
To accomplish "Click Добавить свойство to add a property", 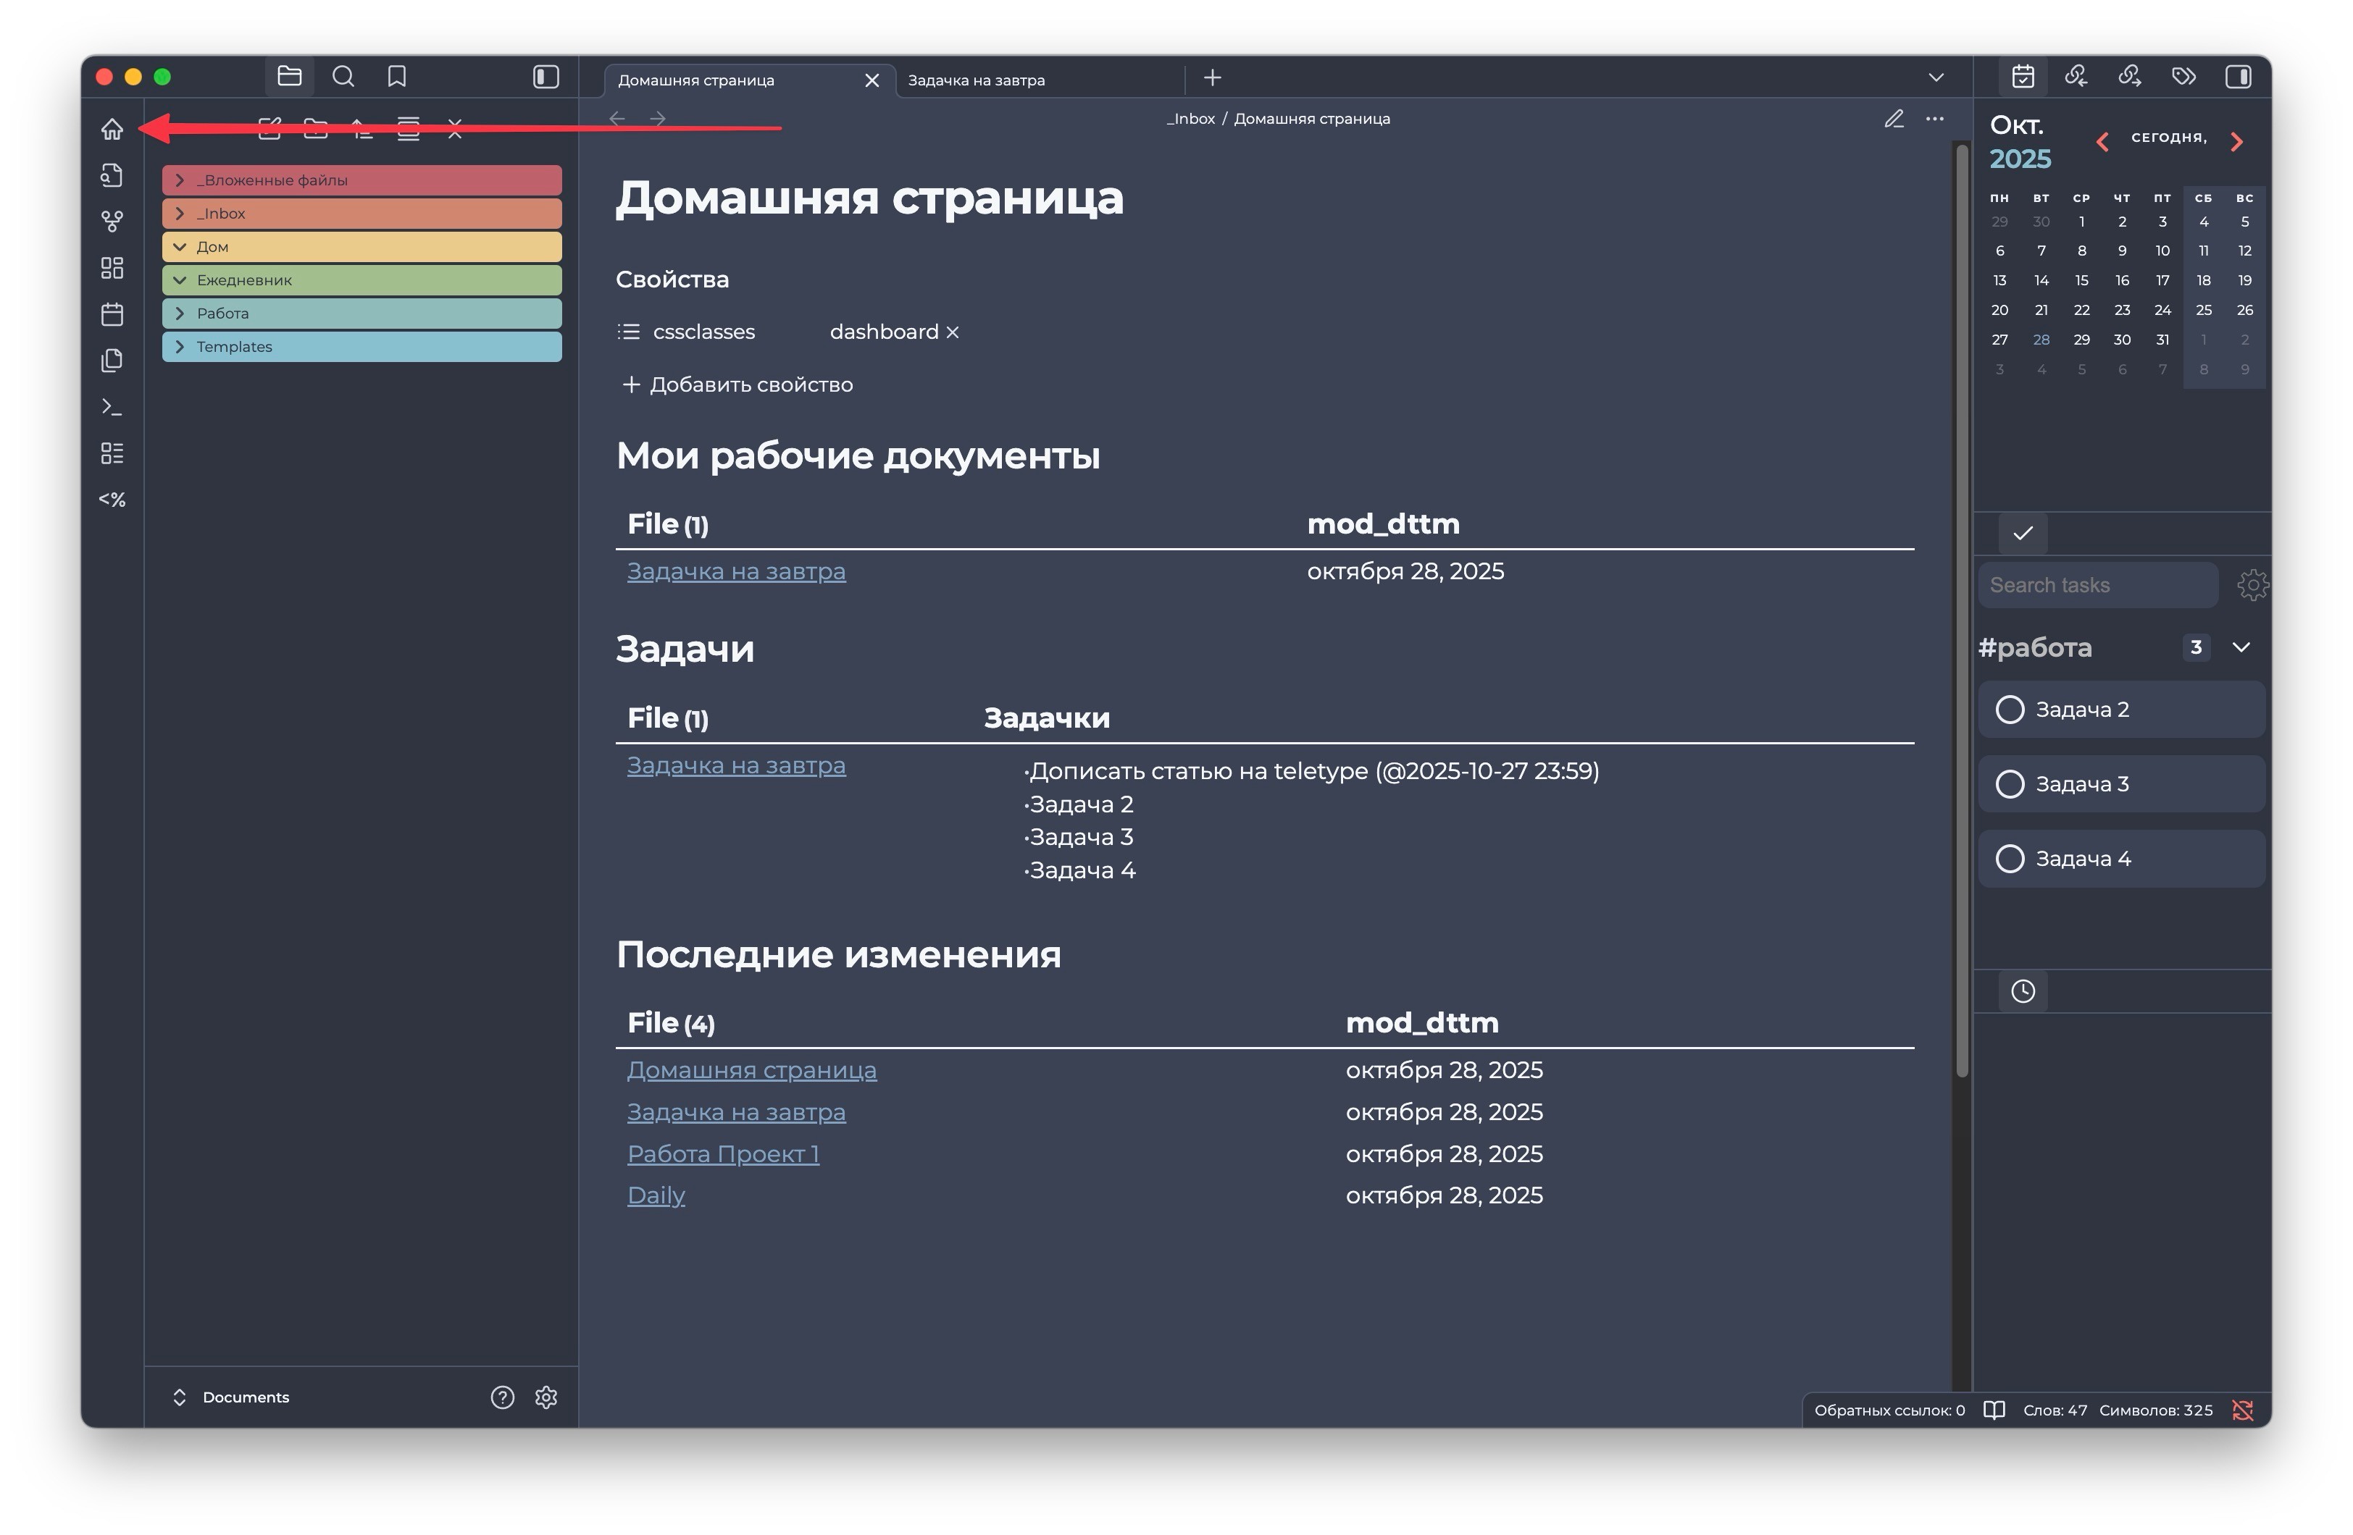I will point(737,384).
